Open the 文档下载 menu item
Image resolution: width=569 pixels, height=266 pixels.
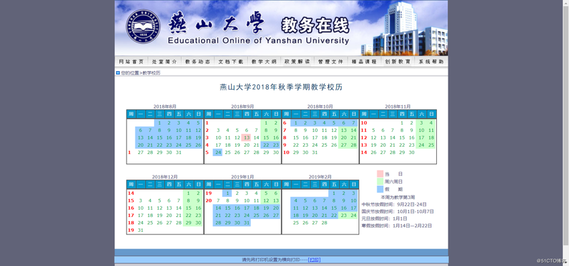231,62
